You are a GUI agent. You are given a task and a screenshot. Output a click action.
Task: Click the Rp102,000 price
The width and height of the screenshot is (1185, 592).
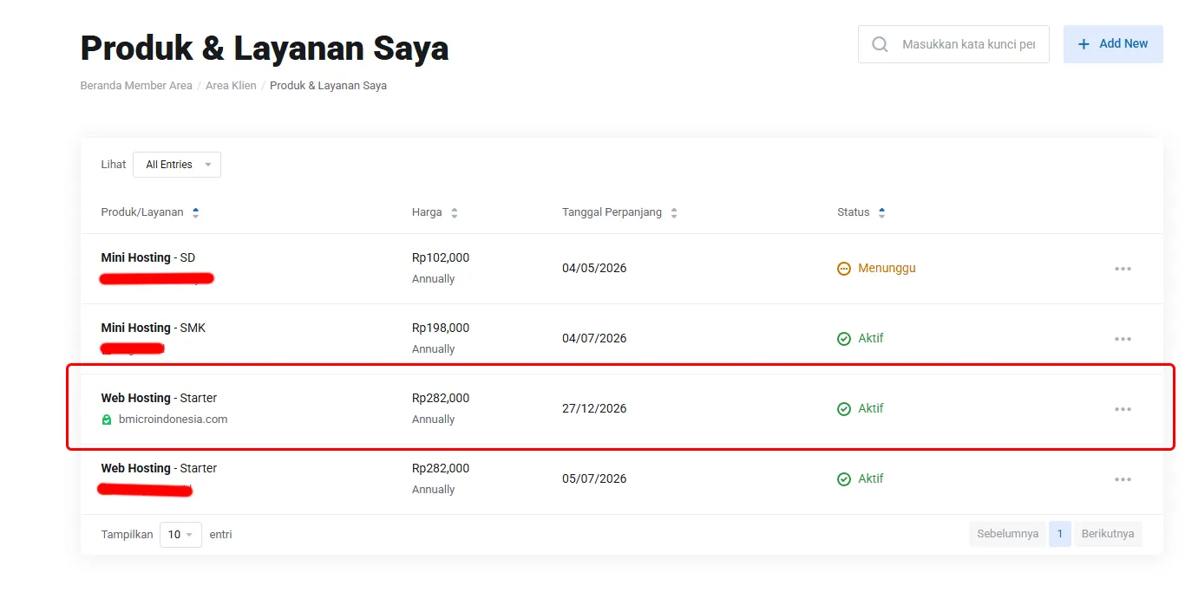point(441,257)
